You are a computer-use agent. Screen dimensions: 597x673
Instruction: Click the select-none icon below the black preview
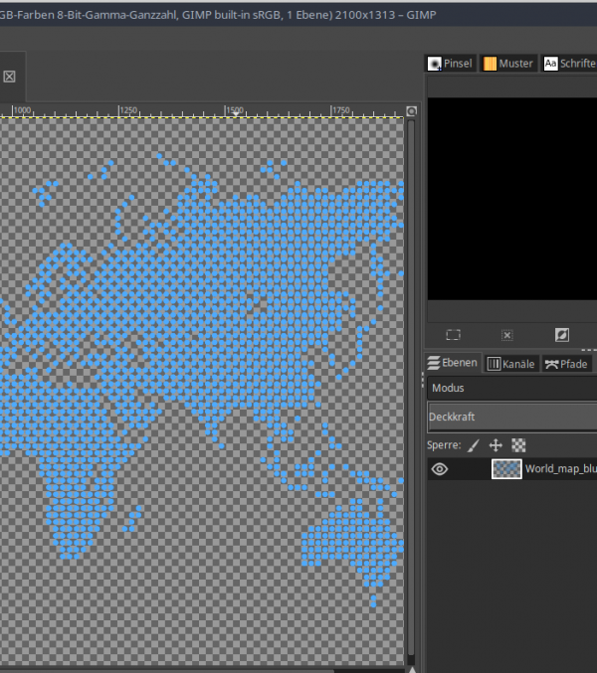507,335
